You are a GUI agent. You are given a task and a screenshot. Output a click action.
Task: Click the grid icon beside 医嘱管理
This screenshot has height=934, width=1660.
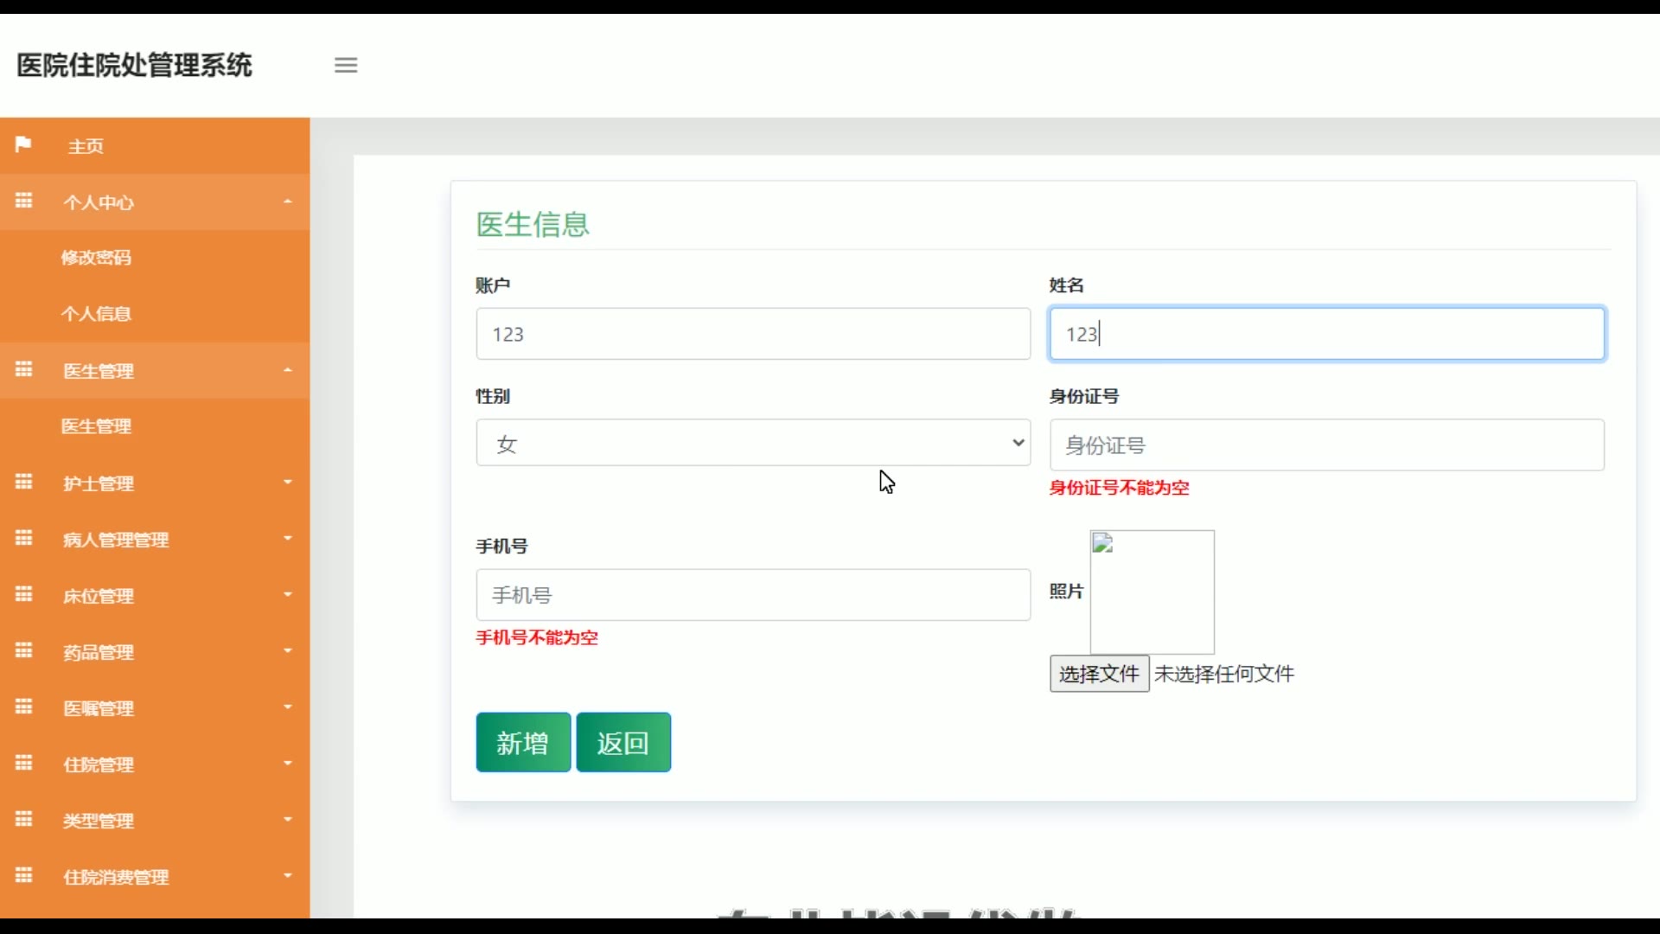tap(23, 707)
